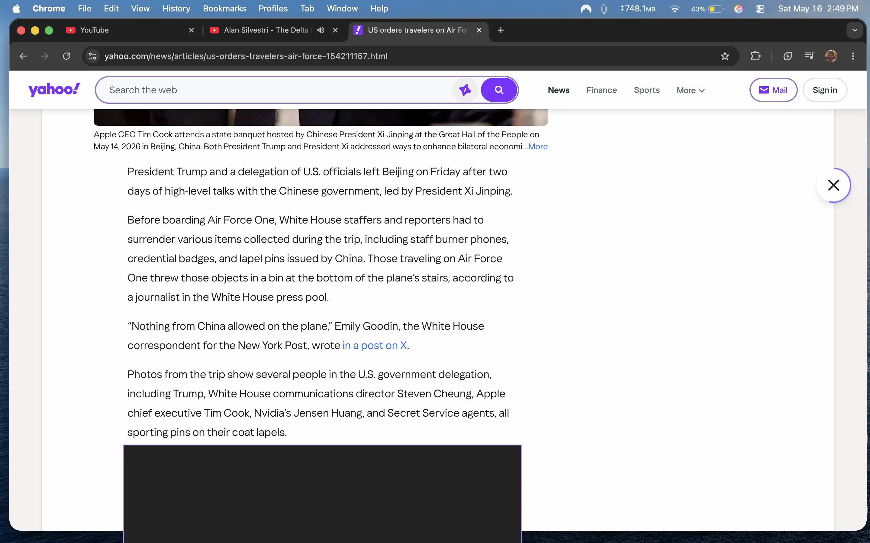
Task: Open the History menu
Action: (176, 9)
